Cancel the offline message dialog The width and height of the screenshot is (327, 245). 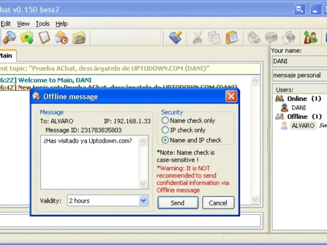pyautogui.click(x=218, y=203)
